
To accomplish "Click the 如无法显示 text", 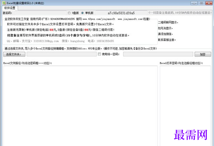I will (x=165, y=28).
